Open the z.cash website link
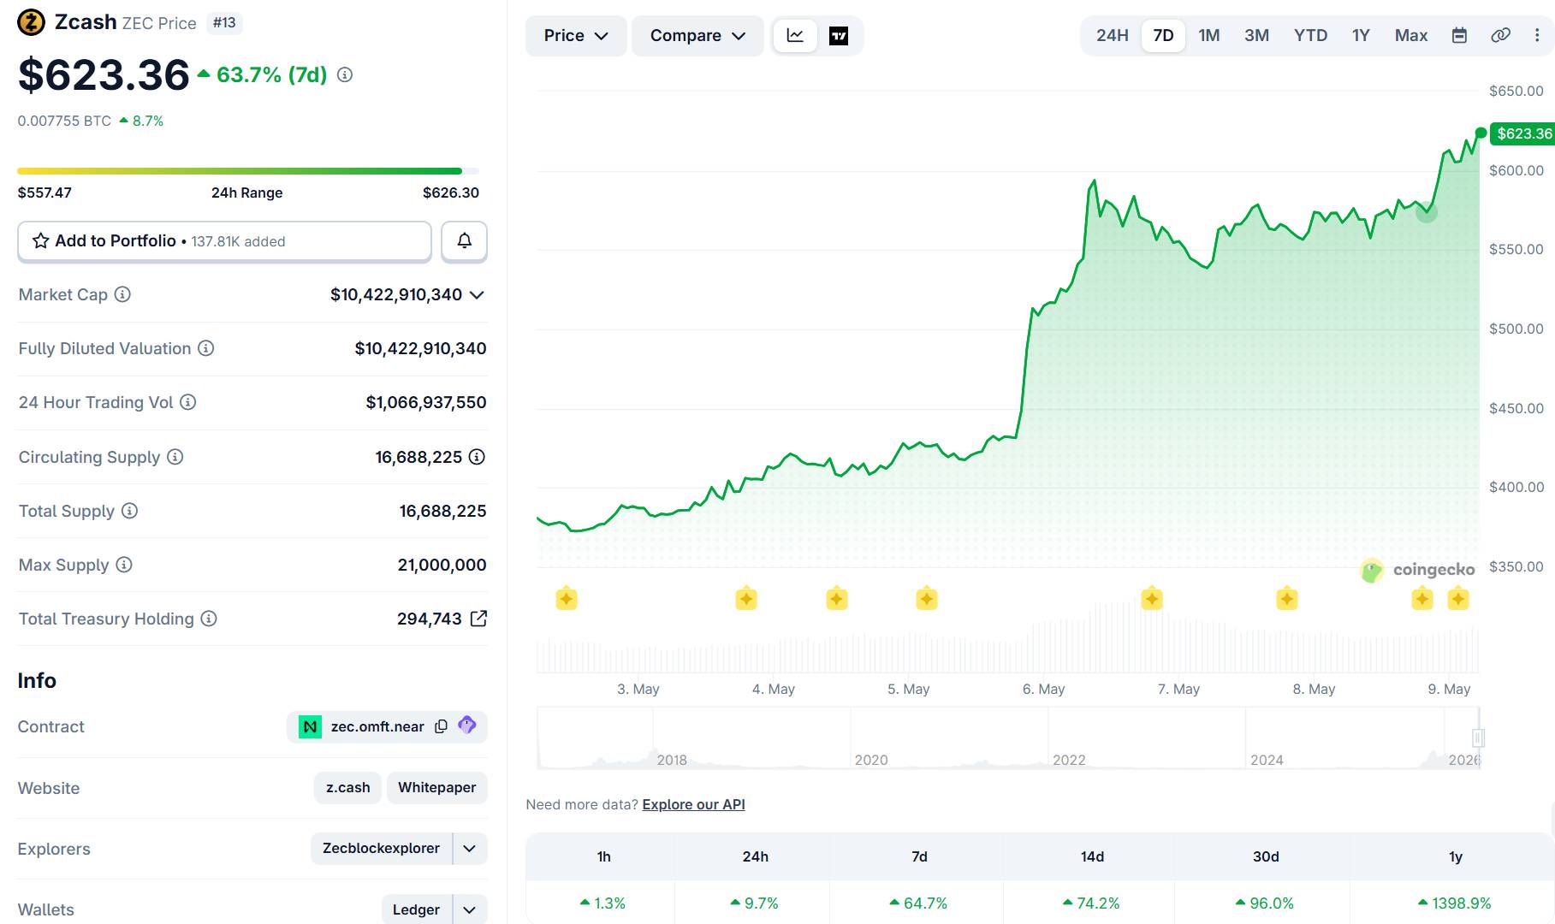The width and height of the screenshot is (1555, 924). pos(348,787)
